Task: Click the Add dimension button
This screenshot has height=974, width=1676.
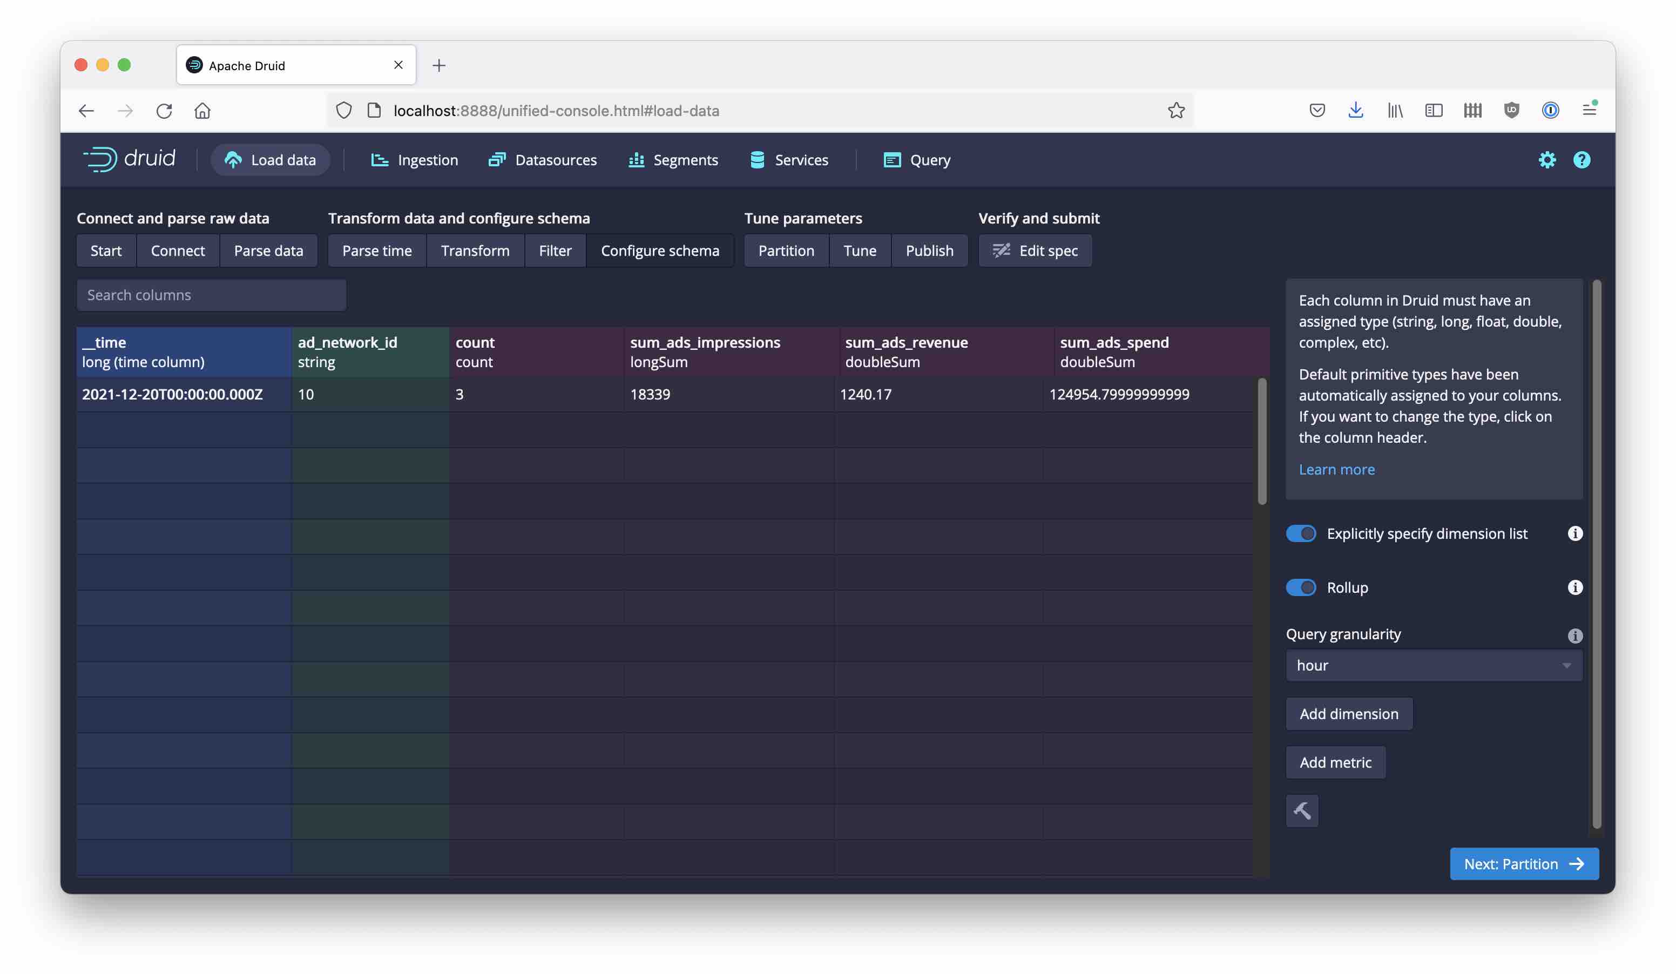Action: pyautogui.click(x=1348, y=713)
